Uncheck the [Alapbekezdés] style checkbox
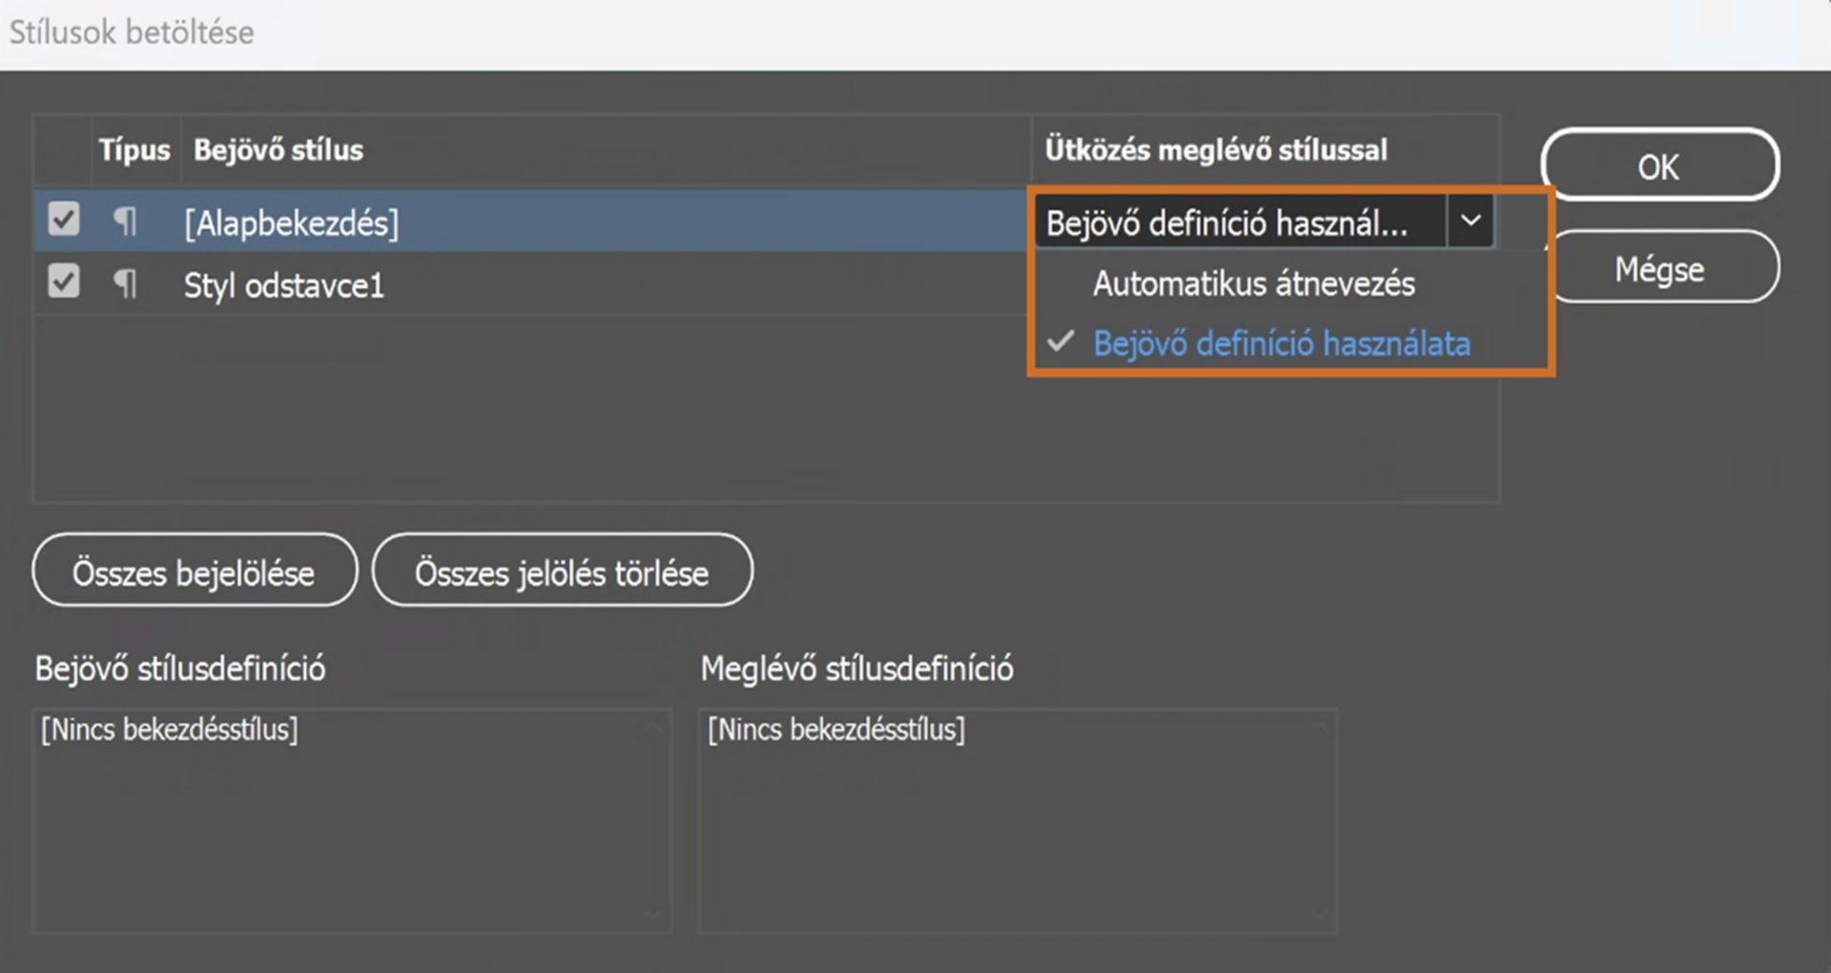 pos(64,219)
